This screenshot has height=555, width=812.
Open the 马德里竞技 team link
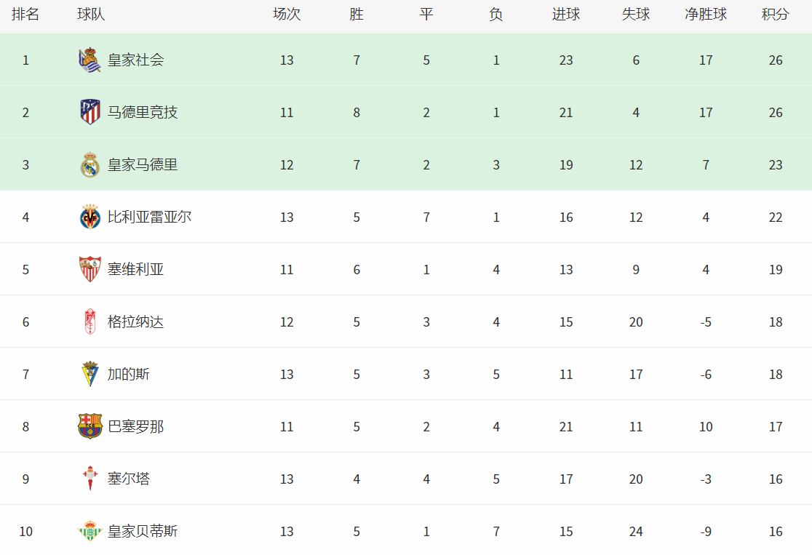(x=143, y=113)
